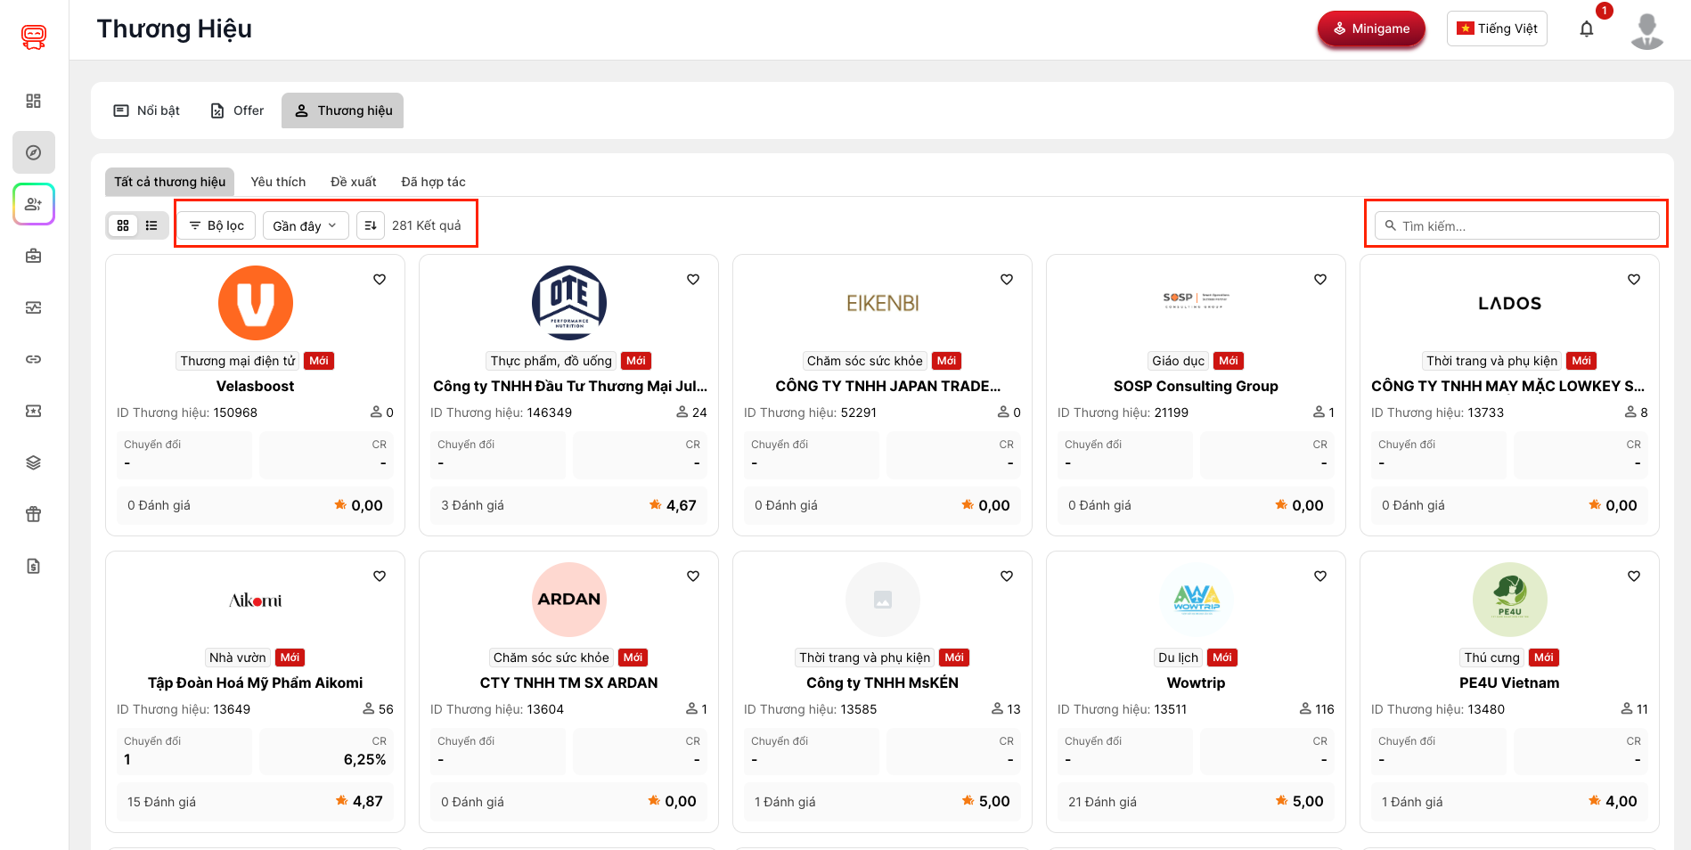Favorite the MsKÉN brand card
Viewport: 1691px width, 850px height.
click(1007, 576)
